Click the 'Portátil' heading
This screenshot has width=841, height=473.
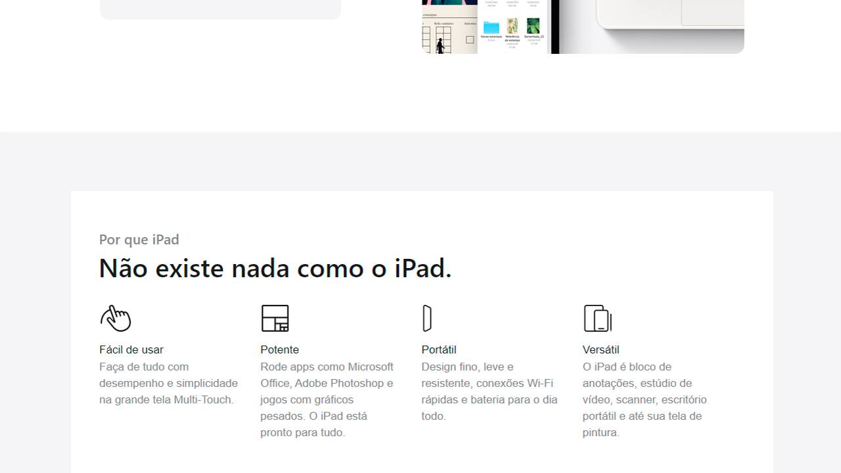point(439,349)
